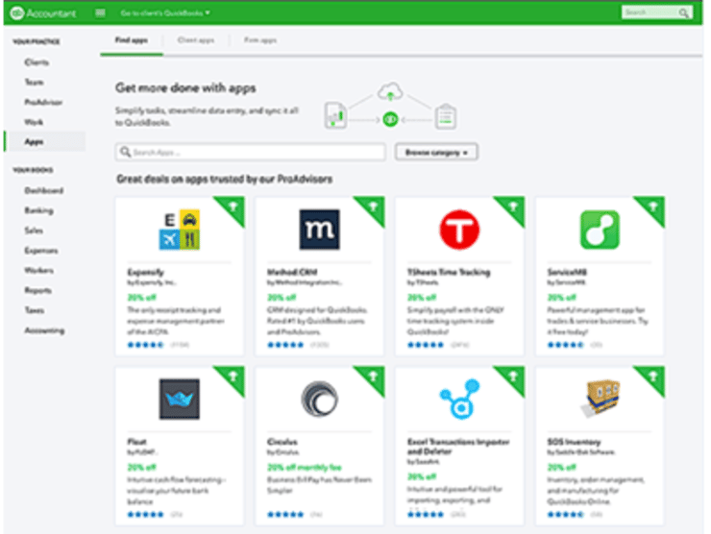Click the TSheets card deal ribbon
The image size is (711, 534).
512,208
